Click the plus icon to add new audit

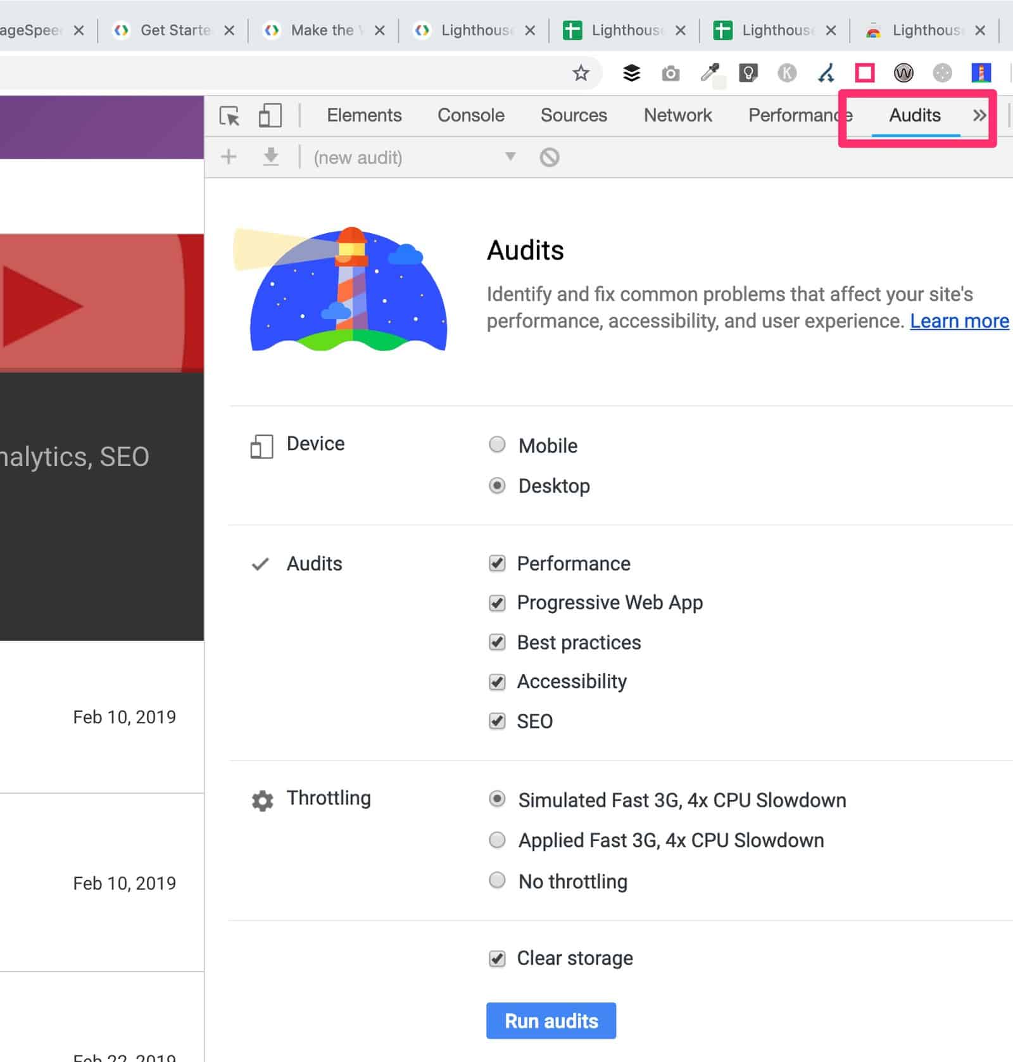pos(228,157)
